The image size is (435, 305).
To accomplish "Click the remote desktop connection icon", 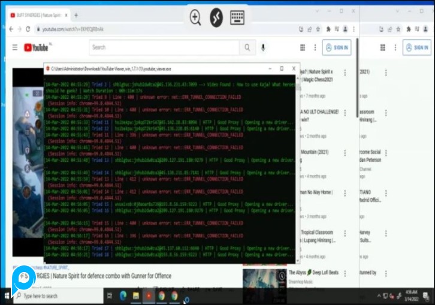I will (216, 17).
